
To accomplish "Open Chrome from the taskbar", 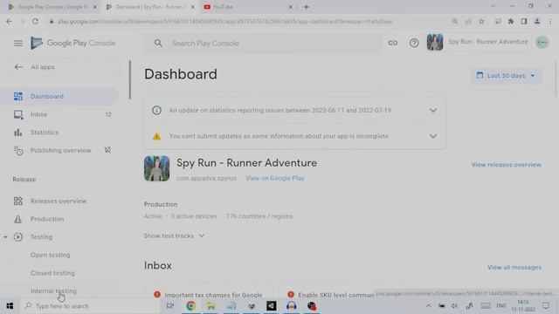I will tap(190, 306).
